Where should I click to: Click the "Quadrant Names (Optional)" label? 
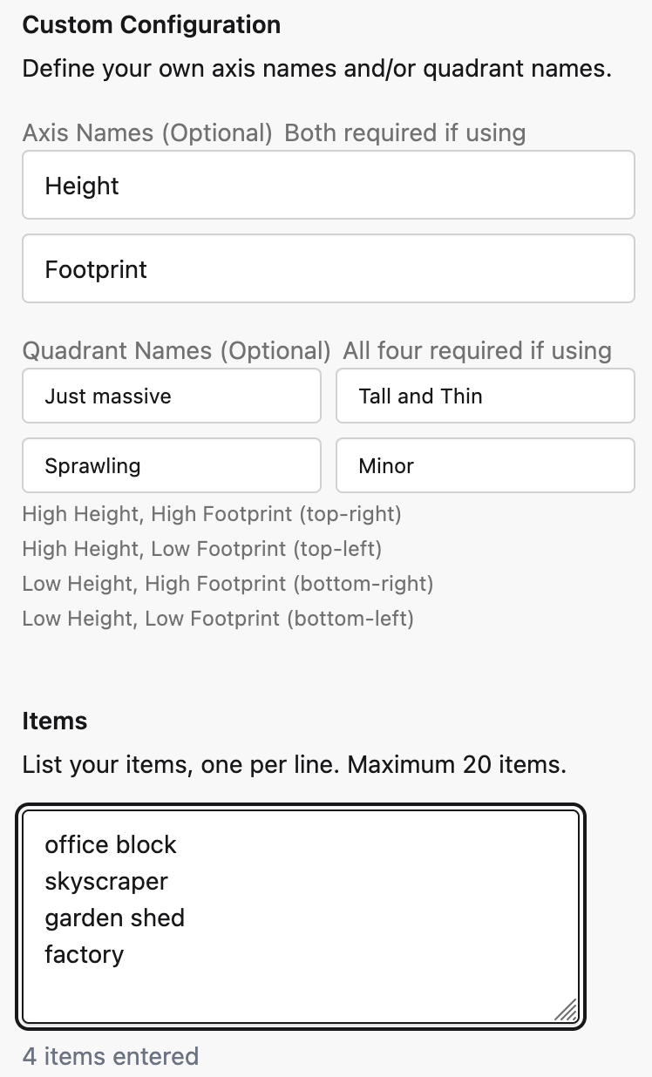tap(177, 351)
